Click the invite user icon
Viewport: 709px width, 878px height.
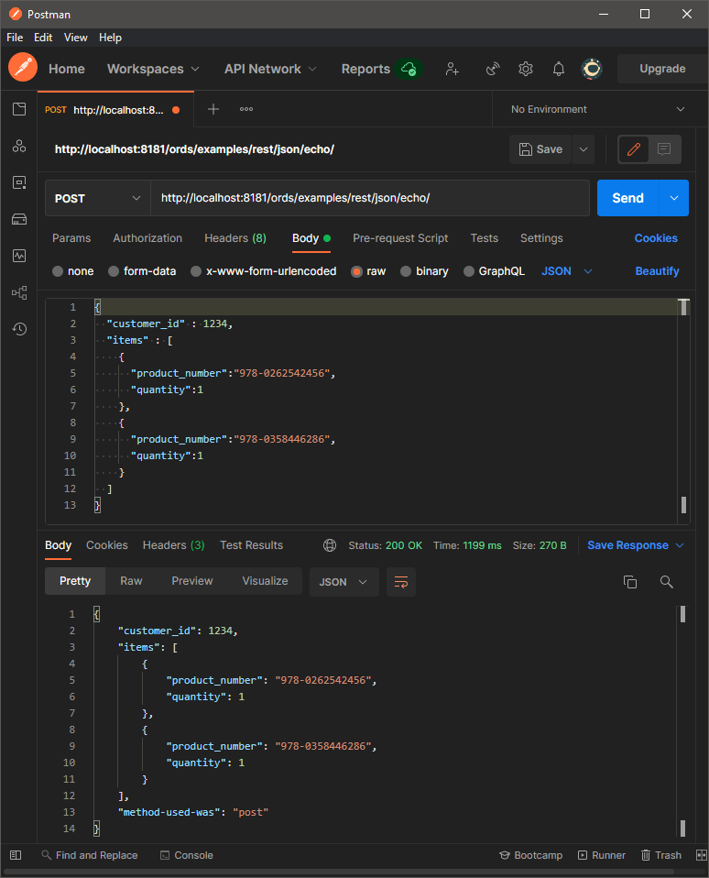452,69
